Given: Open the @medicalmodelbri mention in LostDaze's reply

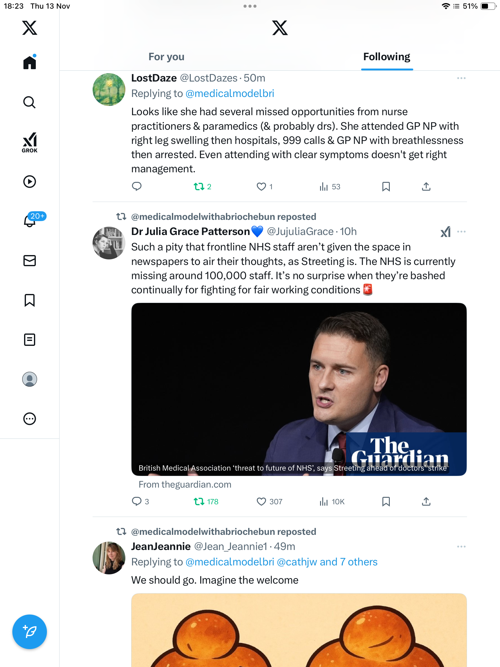Looking at the screenshot, I should coord(230,94).
